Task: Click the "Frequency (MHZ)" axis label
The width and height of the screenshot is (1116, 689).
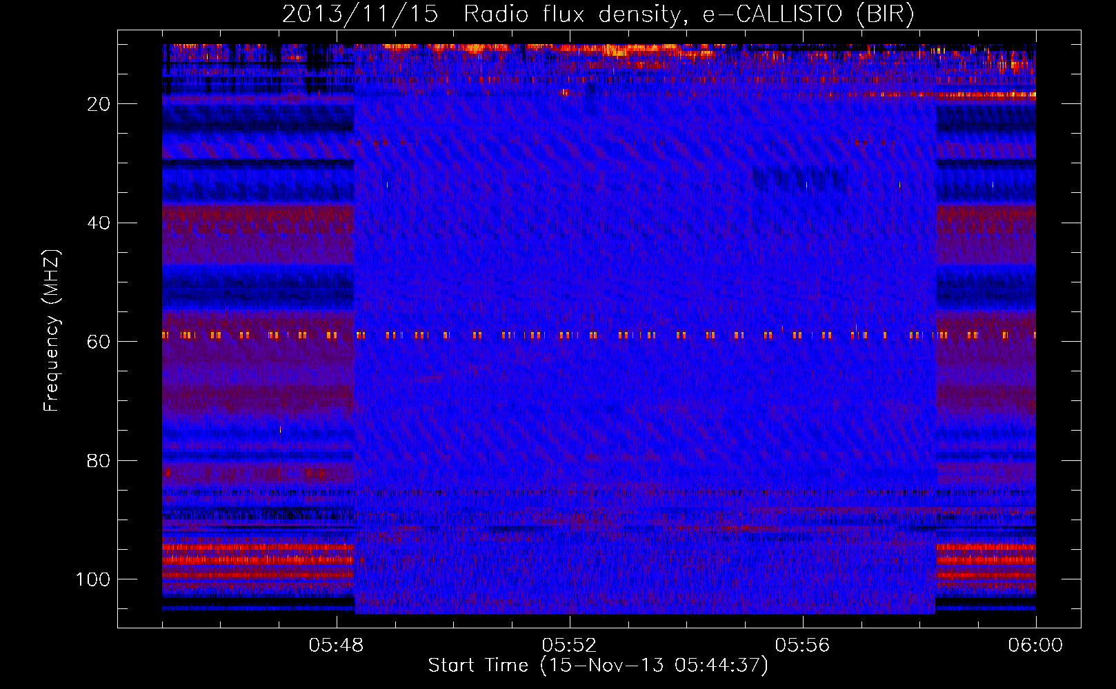Action: pyautogui.click(x=52, y=330)
